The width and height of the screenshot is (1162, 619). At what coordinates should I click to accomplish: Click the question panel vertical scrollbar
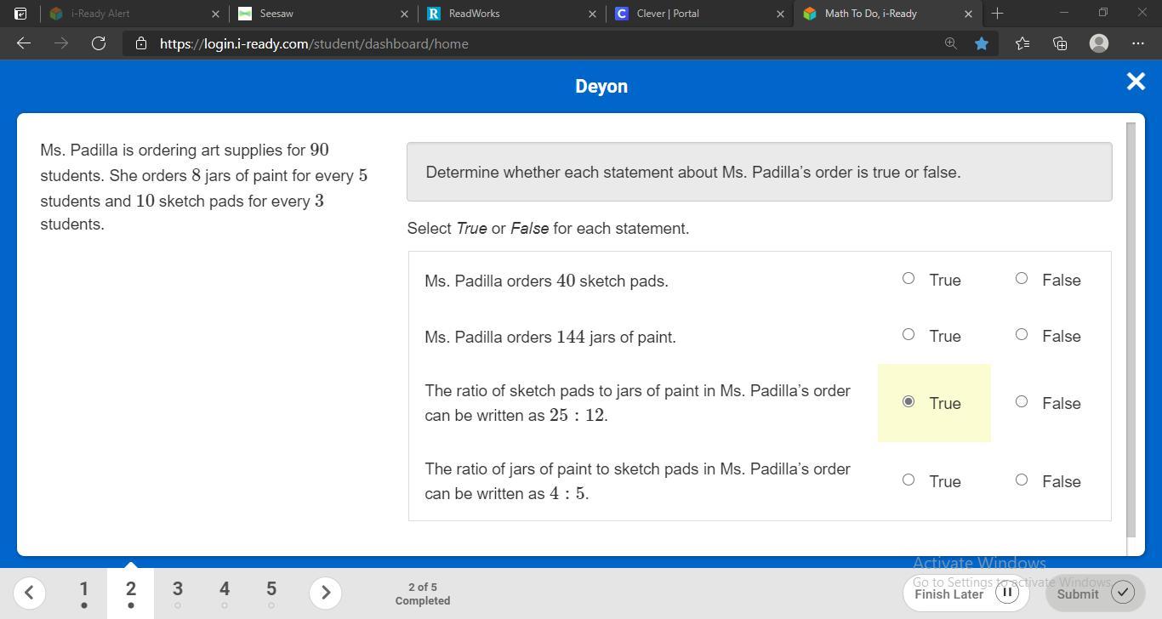coord(1131,330)
